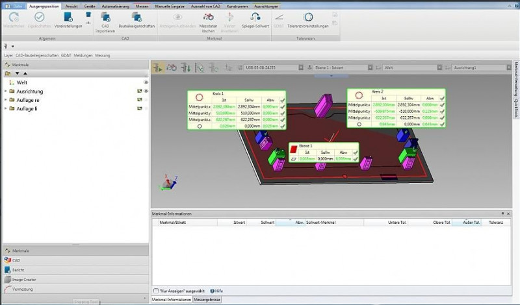The image size is (520, 305).
Task: Open the Messen ribbon tab
Action: pyautogui.click(x=142, y=6)
